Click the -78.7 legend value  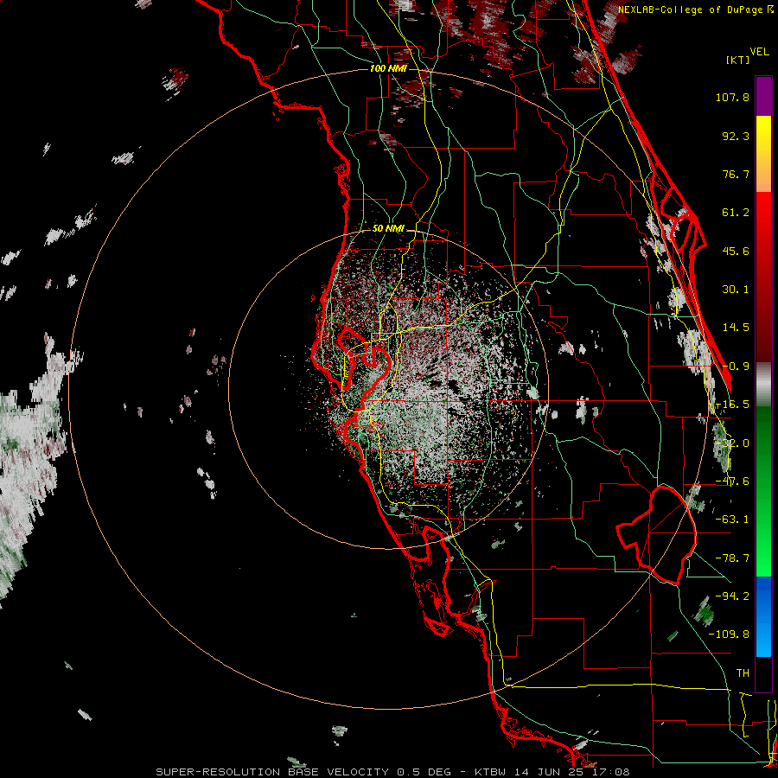click(732, 558)
